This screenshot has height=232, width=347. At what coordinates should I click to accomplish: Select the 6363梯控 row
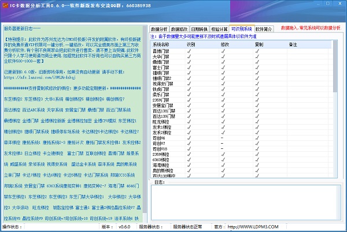point(241,160)
